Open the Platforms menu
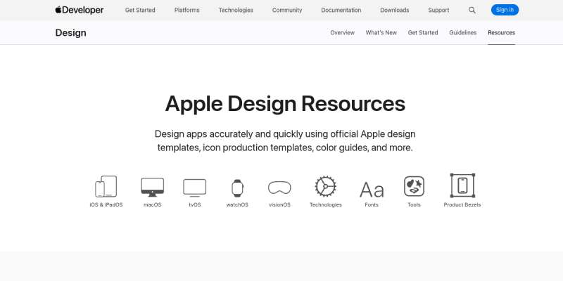The image size is (563, 281). click(186, 10)
